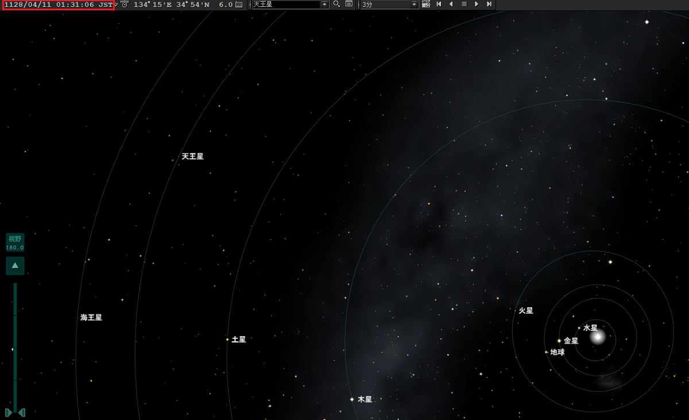Click the 視野 180.0 field-of-view button

15,242
